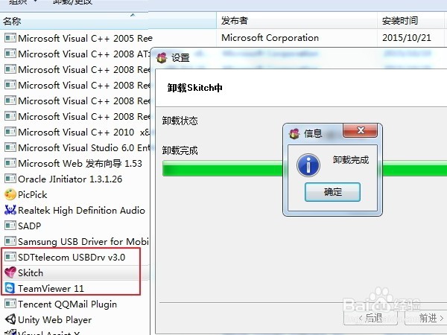Click the Microsoft Visual C++ 2005 icon
This screenshot has height=335, width=447.
point(10,38)
